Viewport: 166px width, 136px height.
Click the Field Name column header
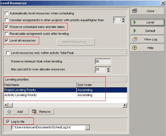point(40,85)
